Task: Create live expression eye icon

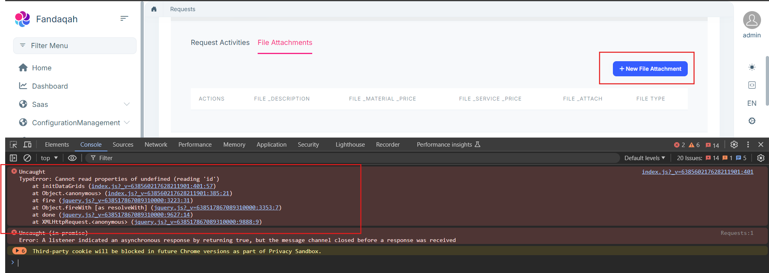Action: coord(72,158)
